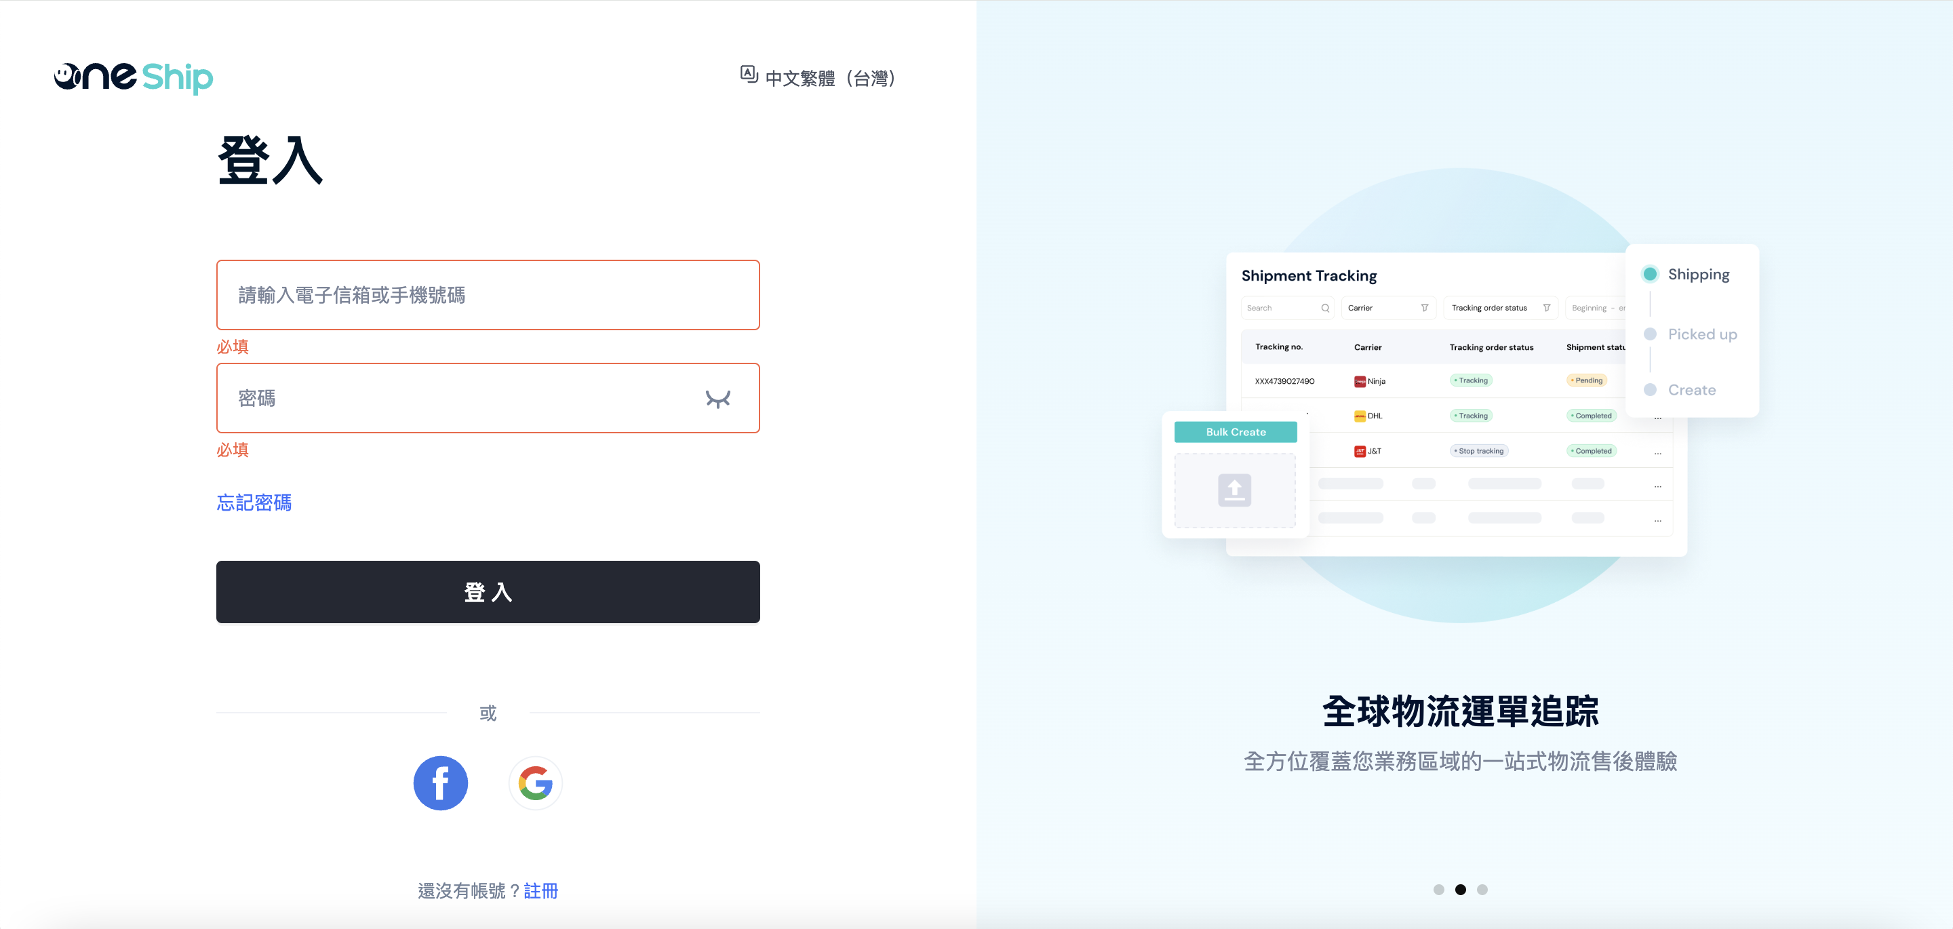The image size is (1953, 929).
Task: Open the language selector 中文繁體（台灣）
Action: [831, 77]
